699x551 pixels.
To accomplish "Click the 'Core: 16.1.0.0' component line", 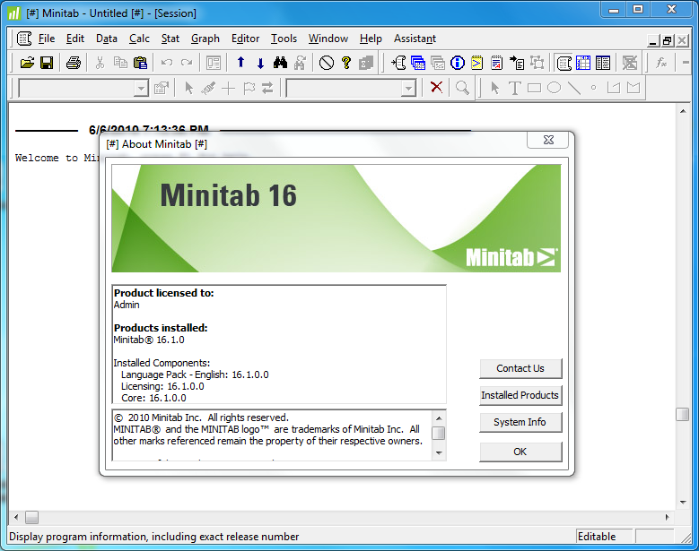I will pos(153,398).
